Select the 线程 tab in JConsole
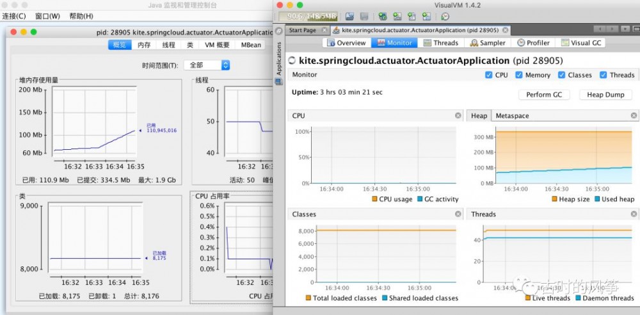The width and height of the screenshot is (640, 315). pos(168,45)
